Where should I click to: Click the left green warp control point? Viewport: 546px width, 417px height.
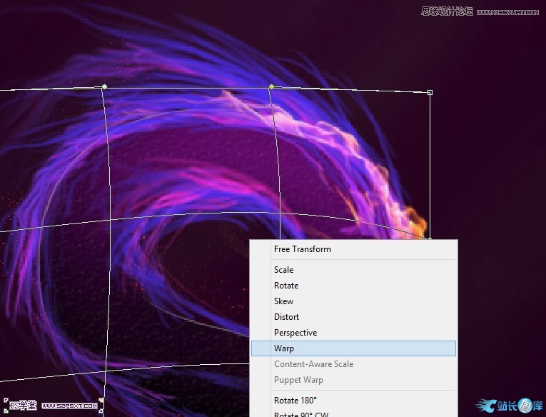click(x=104, y=87)
